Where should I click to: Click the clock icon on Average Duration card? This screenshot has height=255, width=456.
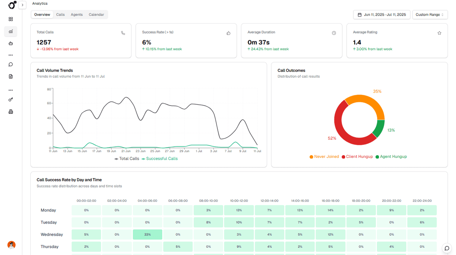tap(334, 33)
